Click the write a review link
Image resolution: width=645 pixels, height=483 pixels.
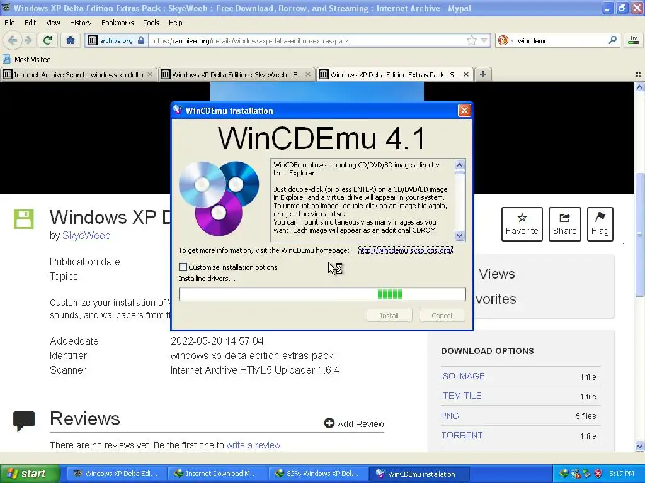click(x=254, y=445)
